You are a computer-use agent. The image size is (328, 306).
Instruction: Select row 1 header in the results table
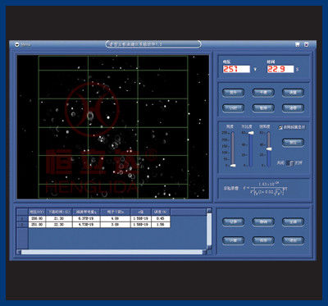[22, 218]
